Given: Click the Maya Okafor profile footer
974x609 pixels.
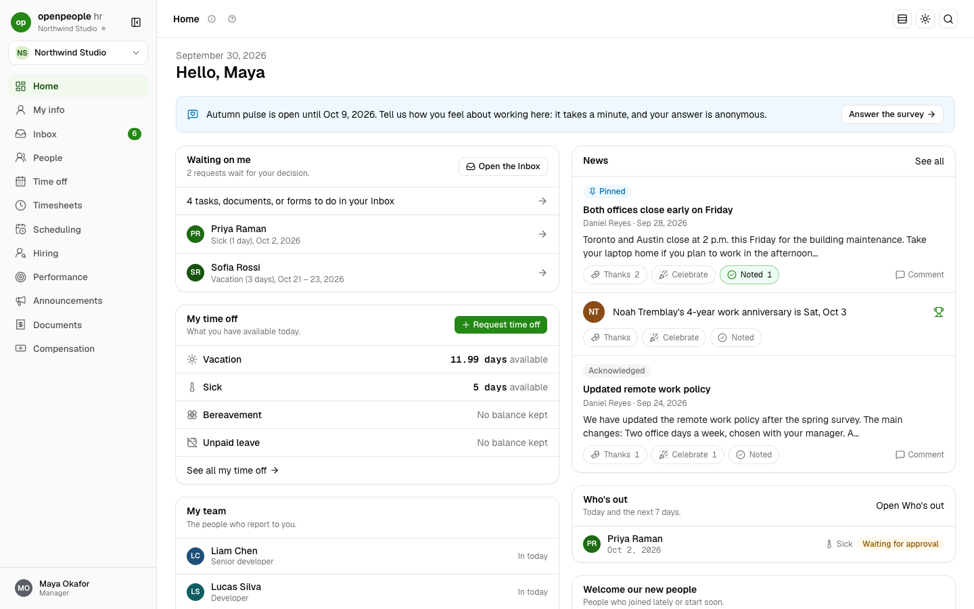Looking at the screenshot, I should (x=78, y=588).
